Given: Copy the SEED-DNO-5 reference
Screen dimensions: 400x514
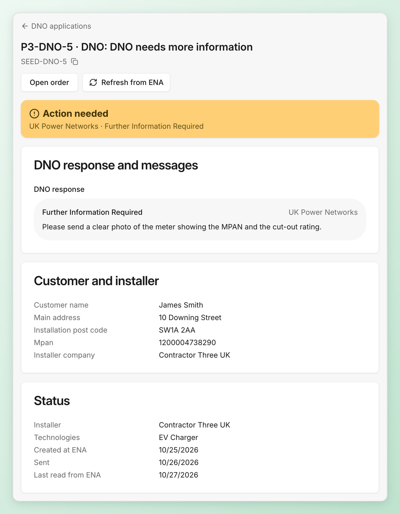Looking at the screenshot, I should point(75,62).
